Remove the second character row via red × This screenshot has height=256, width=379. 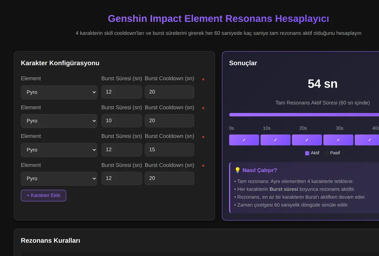click(x=203, y=108)
